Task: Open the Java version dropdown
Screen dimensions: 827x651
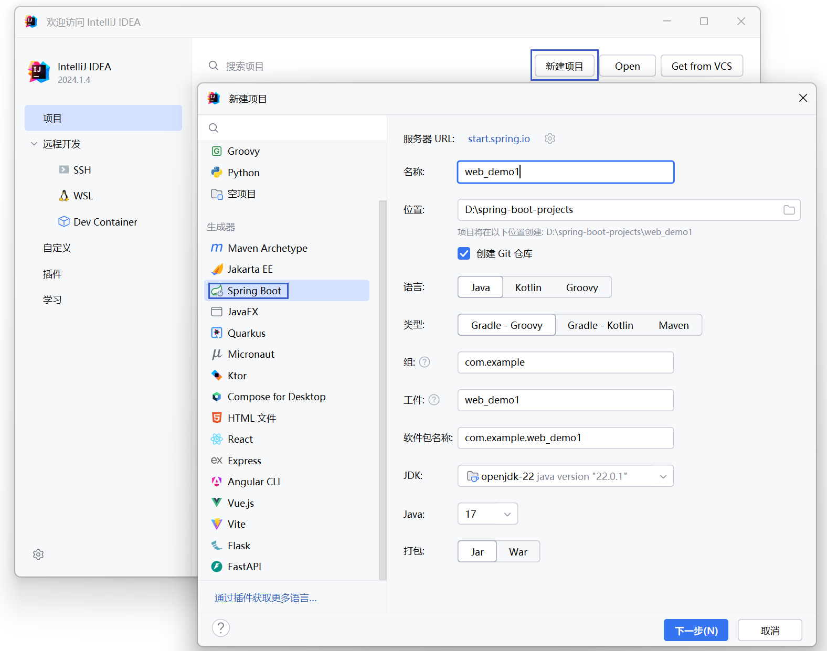Action: 487,514
